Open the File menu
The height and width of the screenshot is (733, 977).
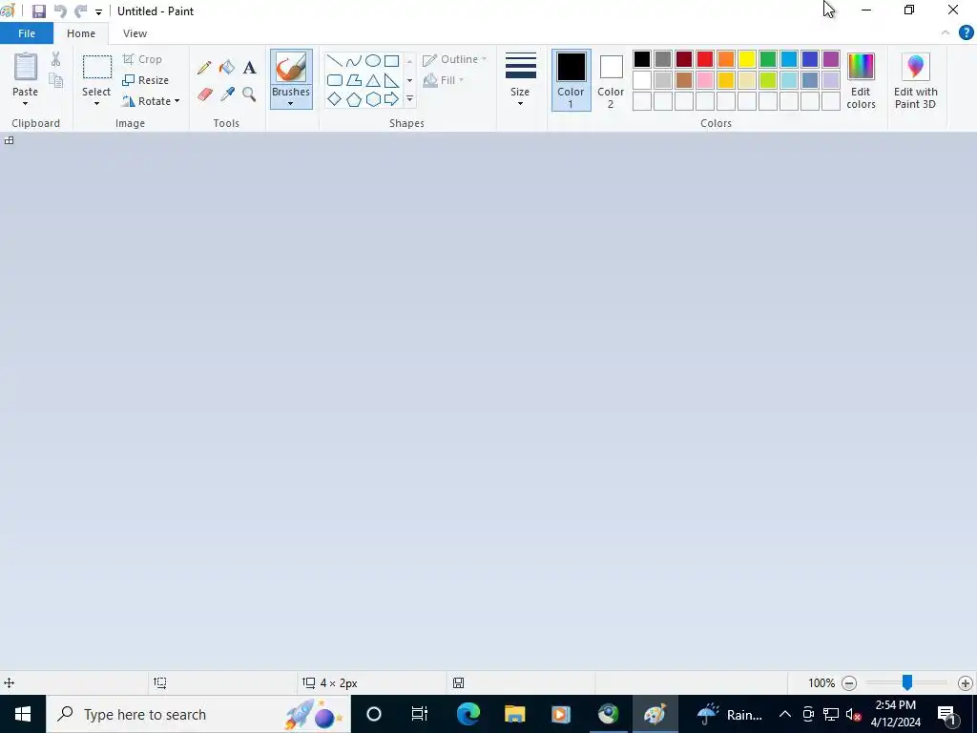(x=26, y=33)
